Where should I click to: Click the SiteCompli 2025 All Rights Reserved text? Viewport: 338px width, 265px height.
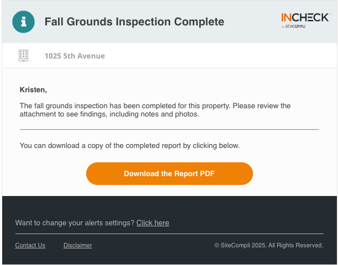pyautogui.click(x=272, y=245)
